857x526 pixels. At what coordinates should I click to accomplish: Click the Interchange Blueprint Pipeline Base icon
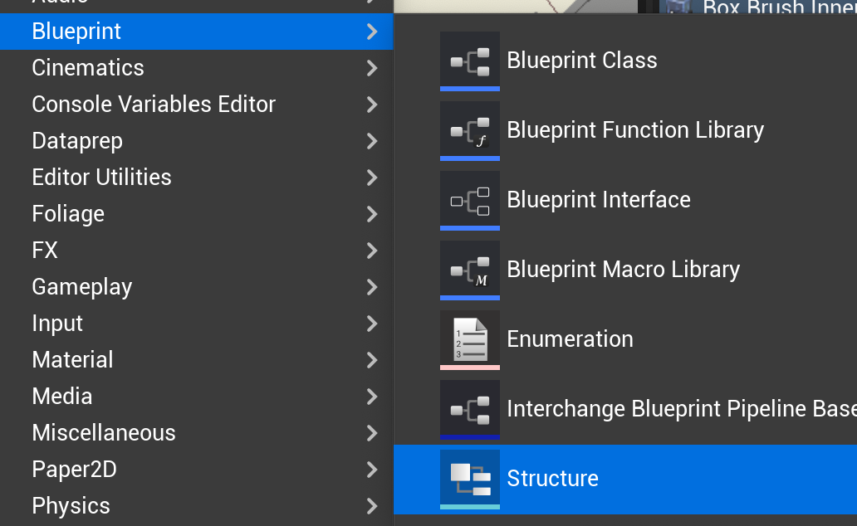(470, 409)
